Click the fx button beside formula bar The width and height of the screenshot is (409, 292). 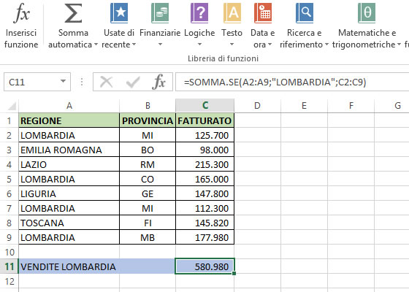(159, 82)
